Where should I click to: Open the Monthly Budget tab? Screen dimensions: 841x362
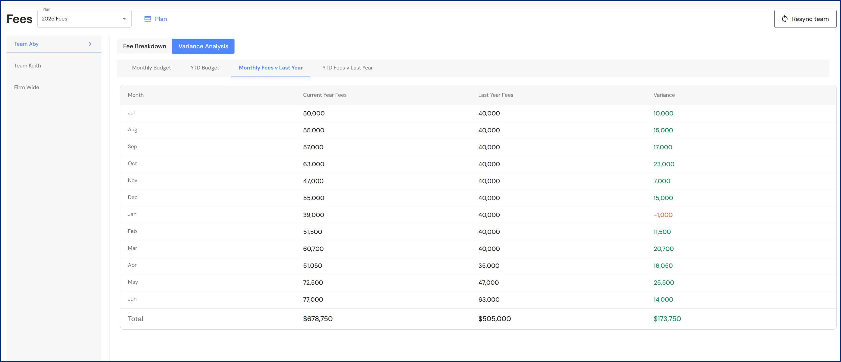pos(151,68)
